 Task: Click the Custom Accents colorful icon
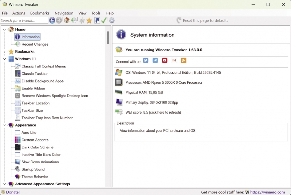coord(18,140)
